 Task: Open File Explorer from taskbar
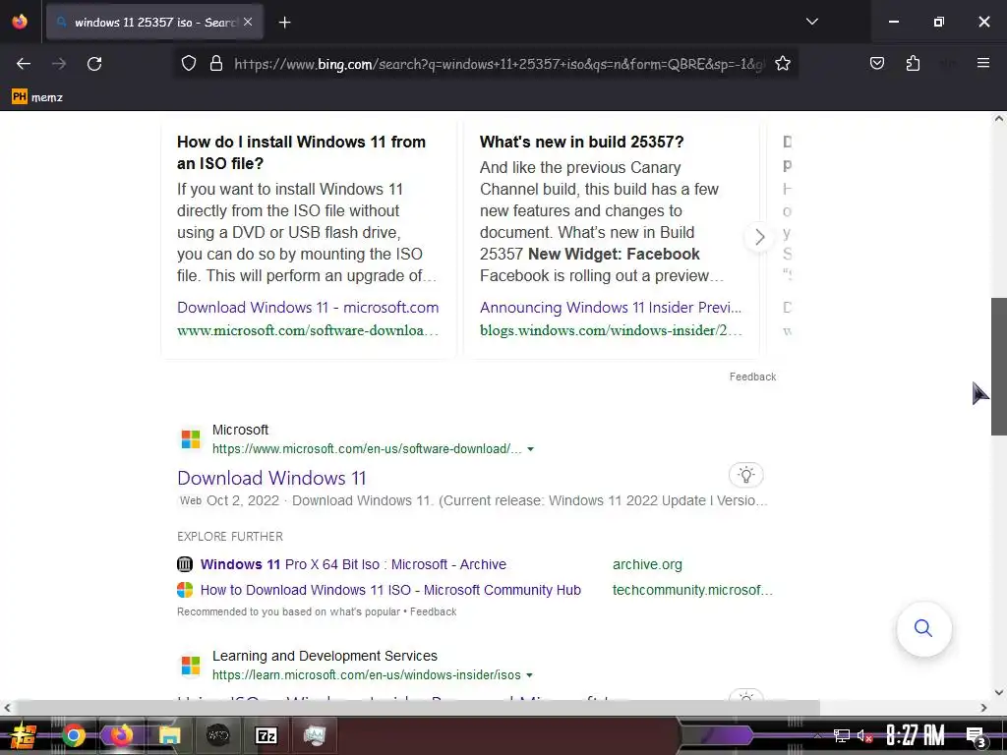pyautogui.click(x=169, y=735)
